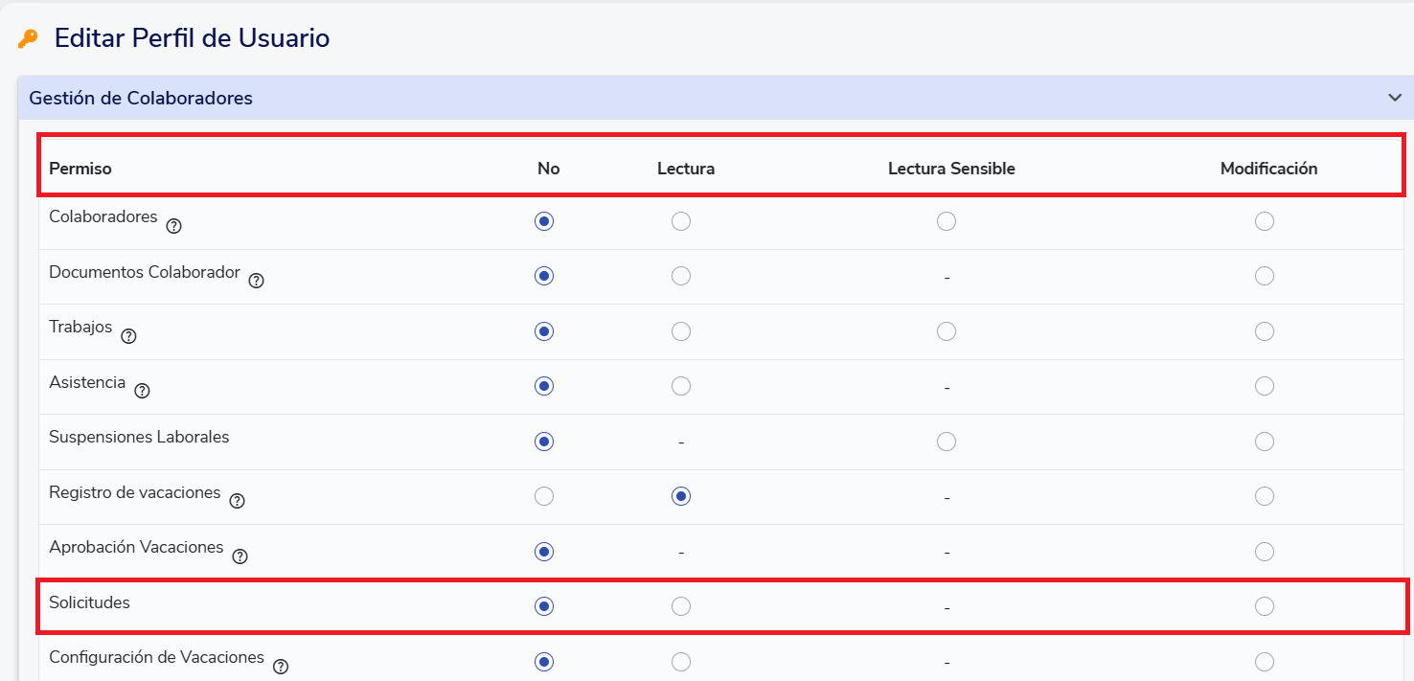Choose No for Registro de vacaciones
This screenshot has width=1414, height=681.
[x=544, y=496]
